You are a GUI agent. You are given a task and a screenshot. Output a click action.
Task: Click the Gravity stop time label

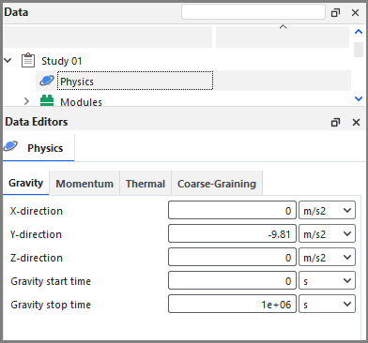tap(51, 305)
